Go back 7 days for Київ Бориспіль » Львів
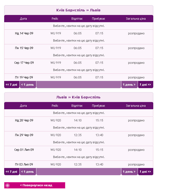The image size is (178, 191). 12,85
